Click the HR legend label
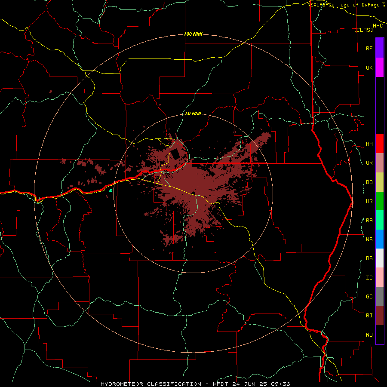This screenshot has height=387, width=387. (369, 201)
